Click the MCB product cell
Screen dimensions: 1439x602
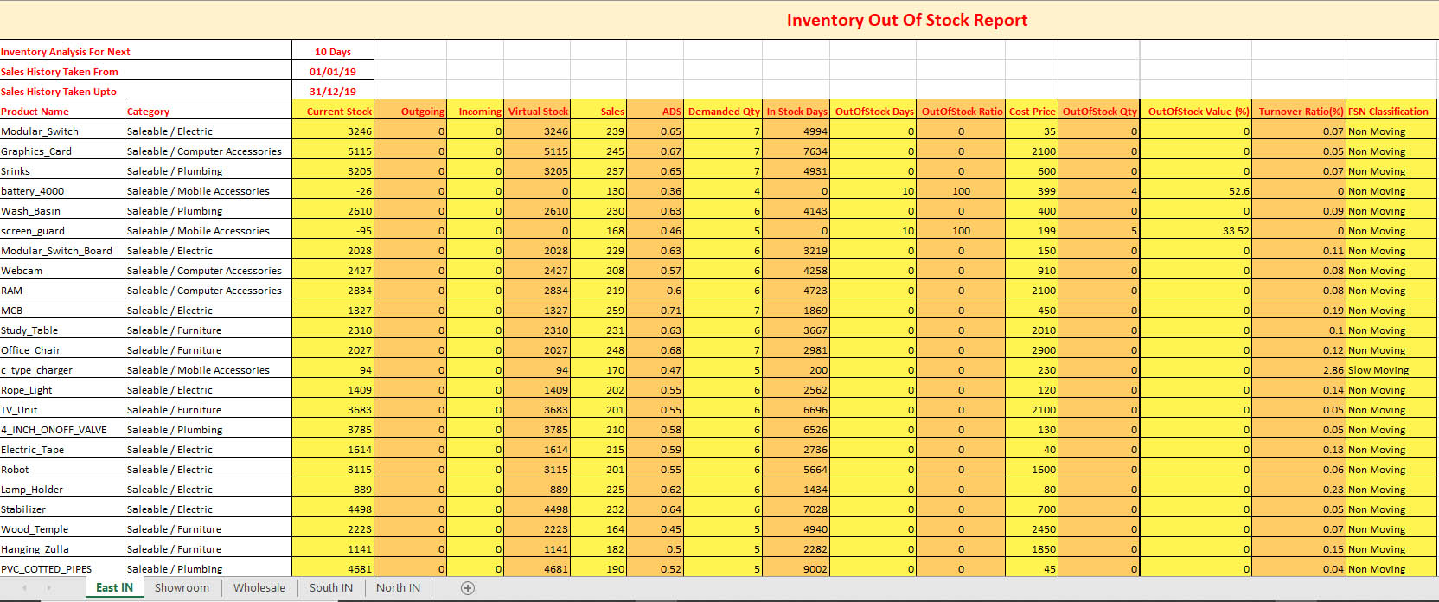(62, 309)
